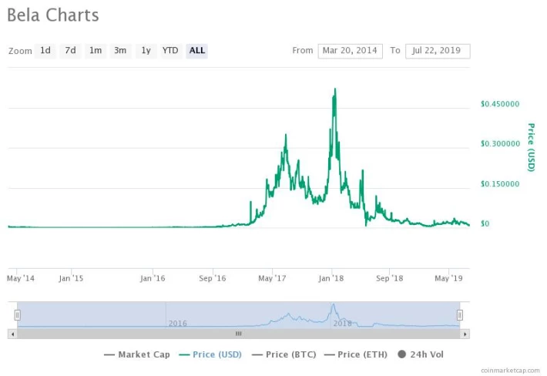Click the 2018 marker in navigator
This screenshot has height=376, width=547.
(342, 324)
